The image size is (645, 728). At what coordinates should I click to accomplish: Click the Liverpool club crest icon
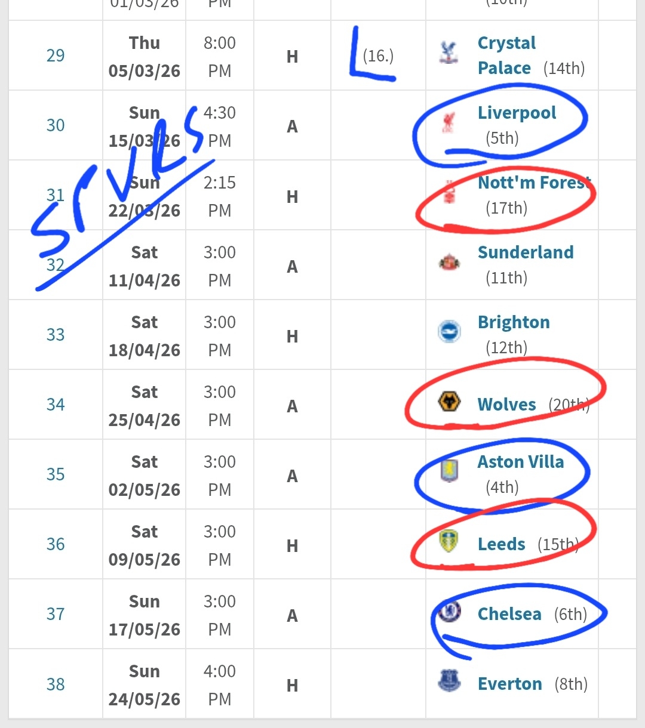pyautogui.click(x=449, y=122)
